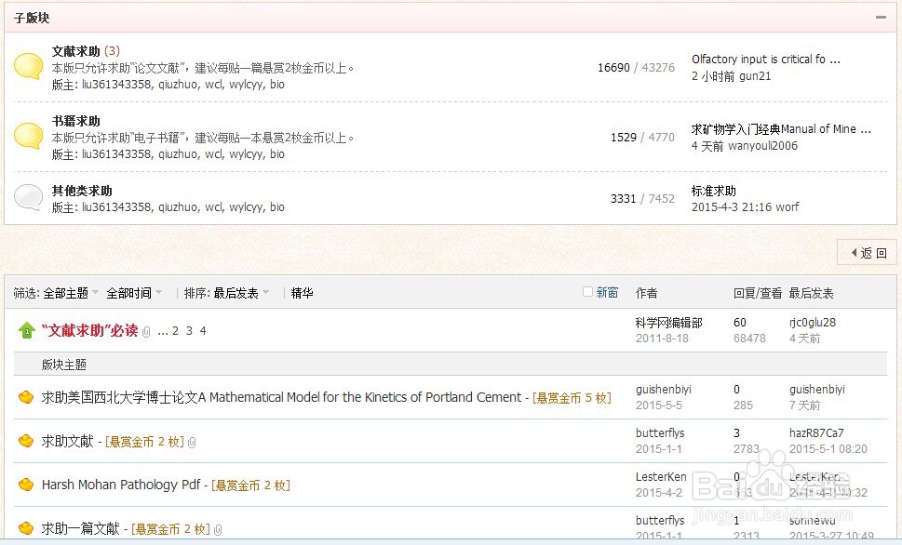Switch to the 精华 filter
The width and height of the screenshot is (902, 545).
[301, 292]
